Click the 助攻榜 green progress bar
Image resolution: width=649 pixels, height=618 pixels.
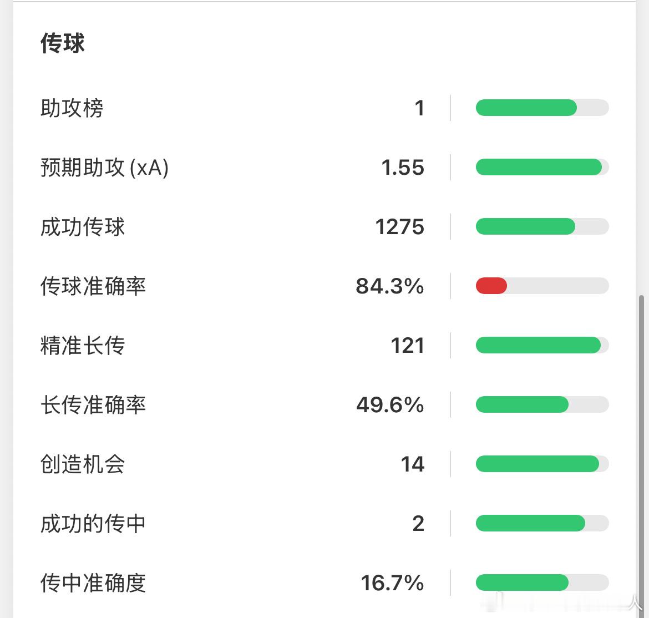coord(542,108)
